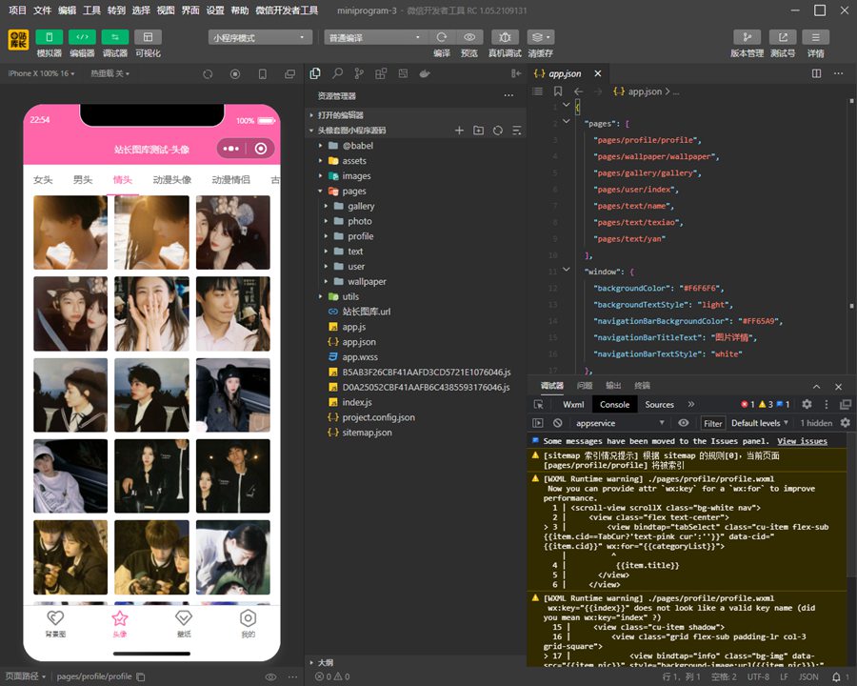Screen dimensions: 857x686
Task: Click the Filter input in console
Action: pyautogui.click(x=713, y=423)
